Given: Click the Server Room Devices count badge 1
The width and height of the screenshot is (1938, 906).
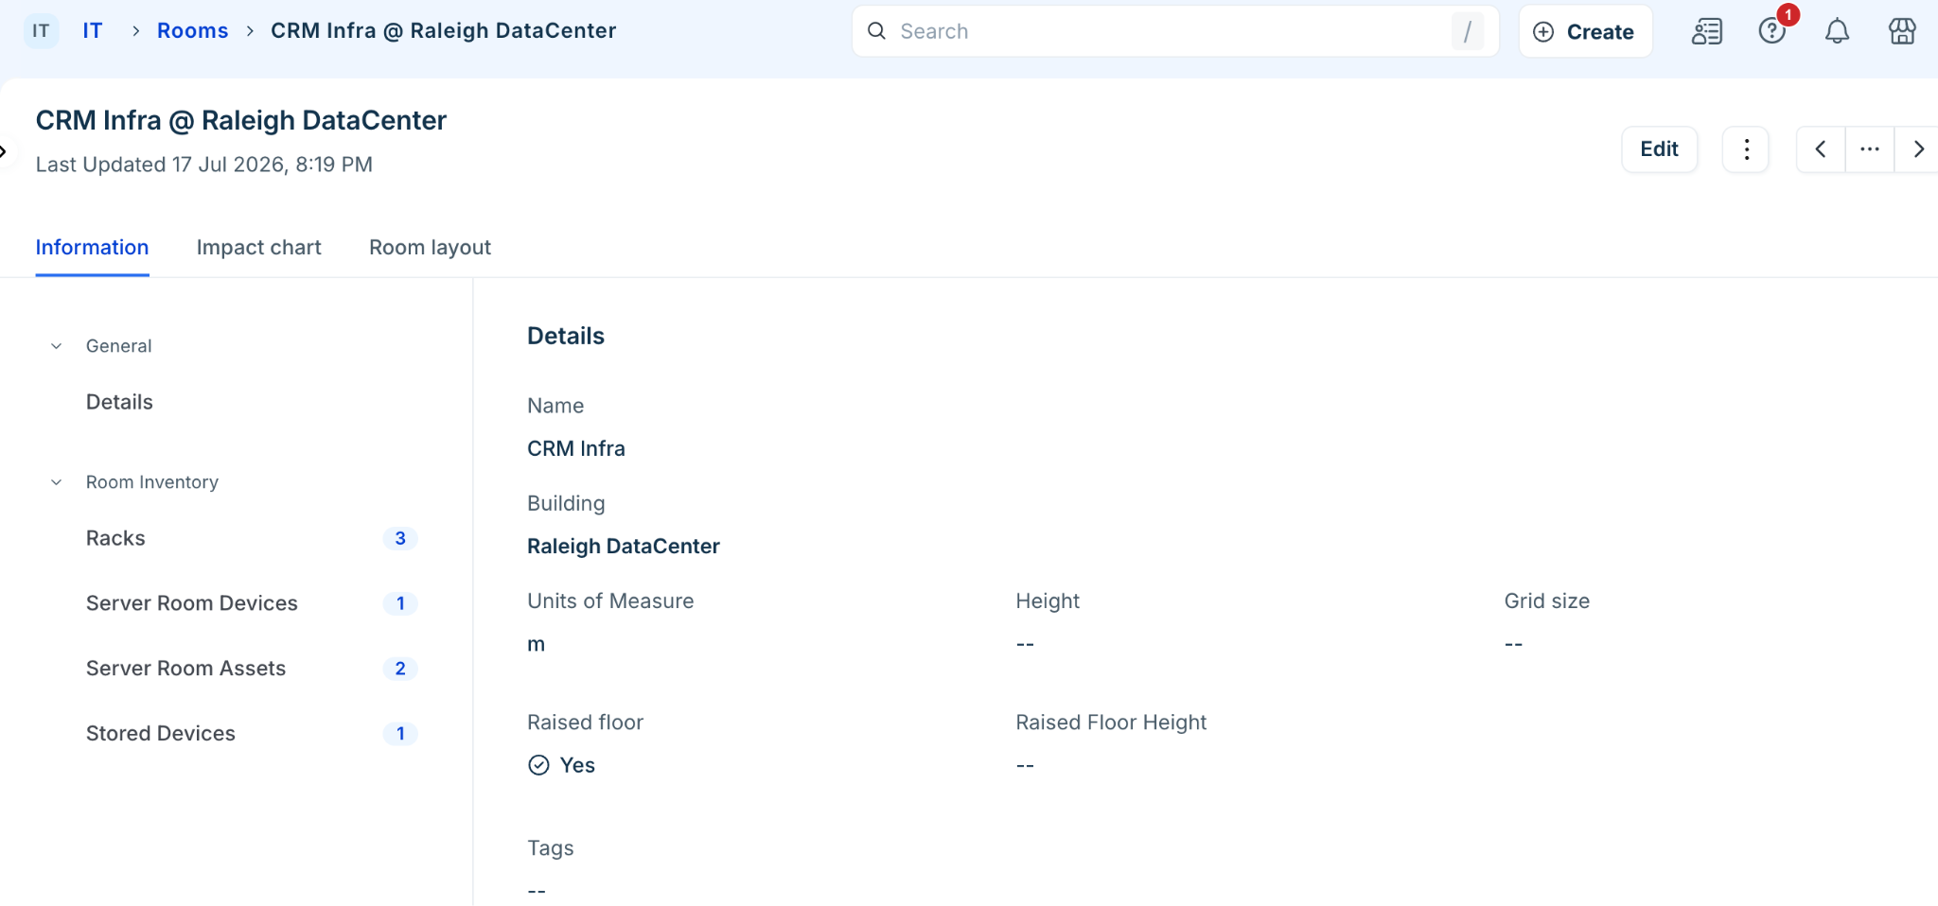Looking at the screenshot, I should [x=400, y=603].
